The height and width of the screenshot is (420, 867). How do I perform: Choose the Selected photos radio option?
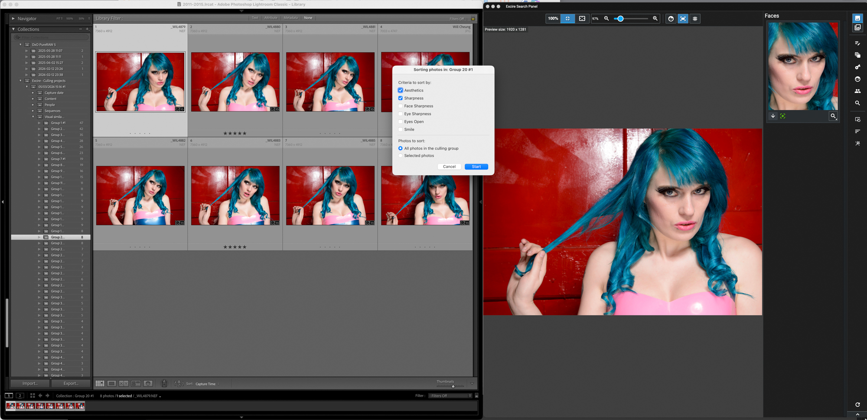(x=401, y=156)
